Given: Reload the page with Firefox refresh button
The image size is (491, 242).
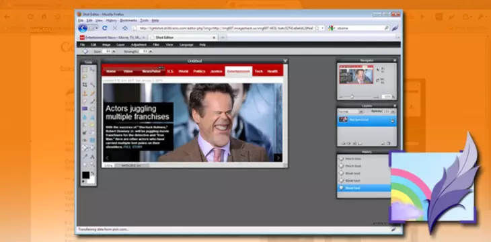Looking at the screenshot, I should point(104,28).
